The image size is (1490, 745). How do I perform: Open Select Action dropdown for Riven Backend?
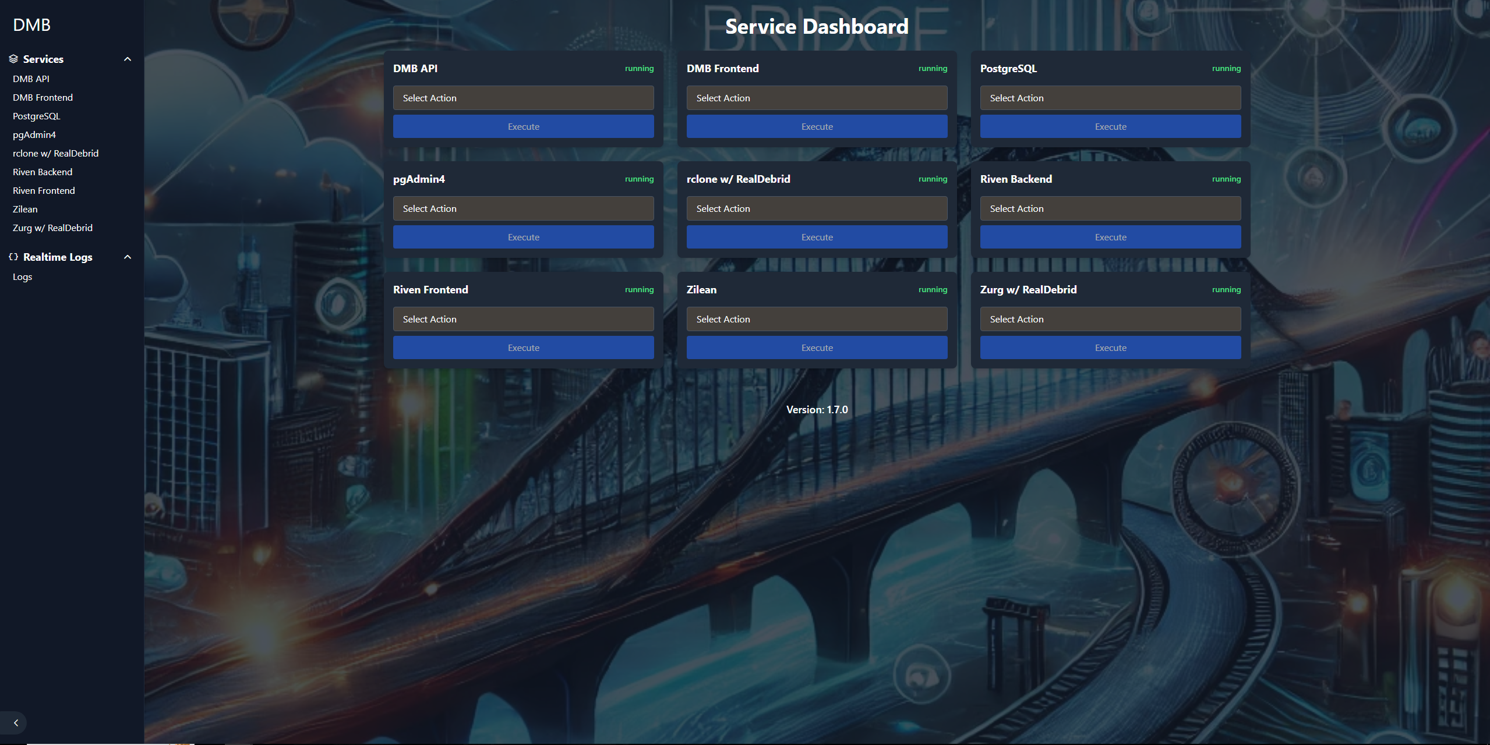click(x=1110, y=208)
